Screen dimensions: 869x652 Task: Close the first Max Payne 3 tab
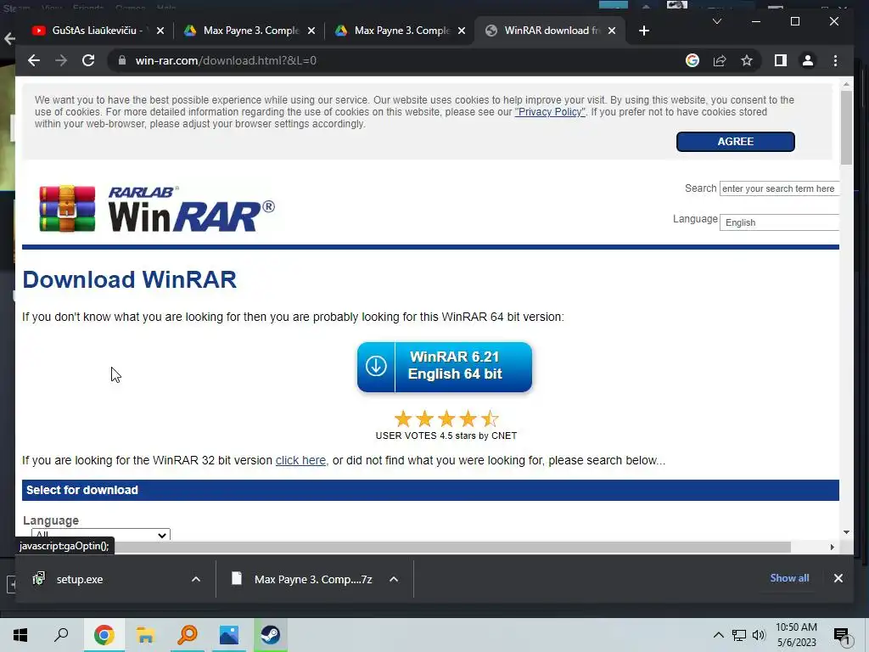point(311,31)
